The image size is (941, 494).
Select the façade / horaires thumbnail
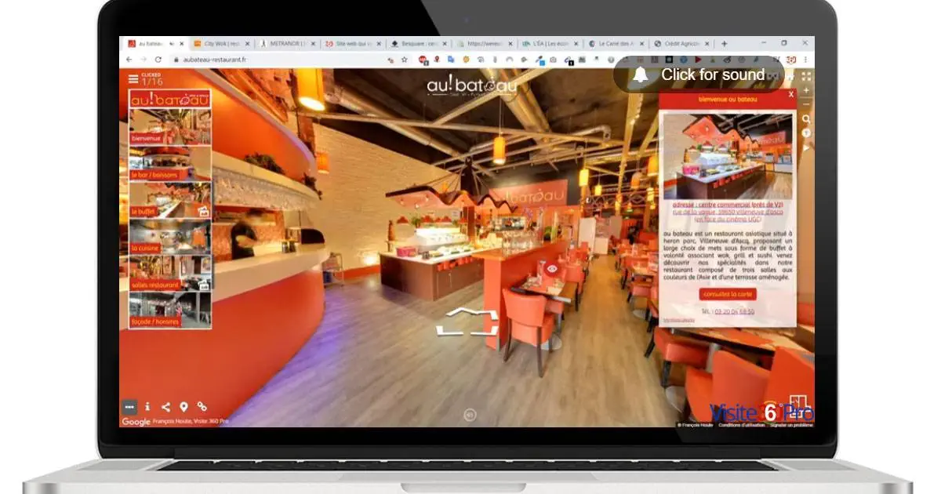click(170, 310)
